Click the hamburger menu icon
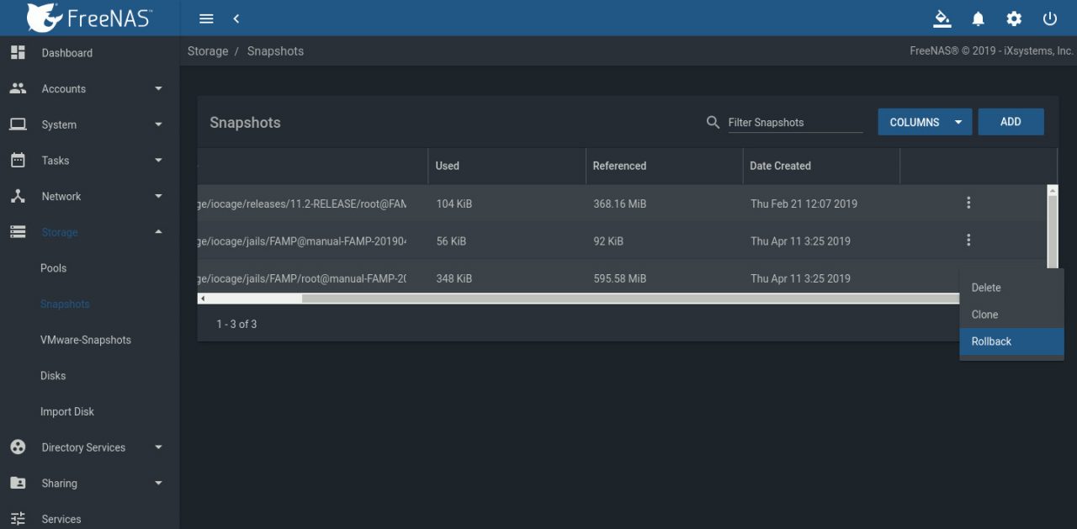The image size is (1077, 529). (206, 19)
